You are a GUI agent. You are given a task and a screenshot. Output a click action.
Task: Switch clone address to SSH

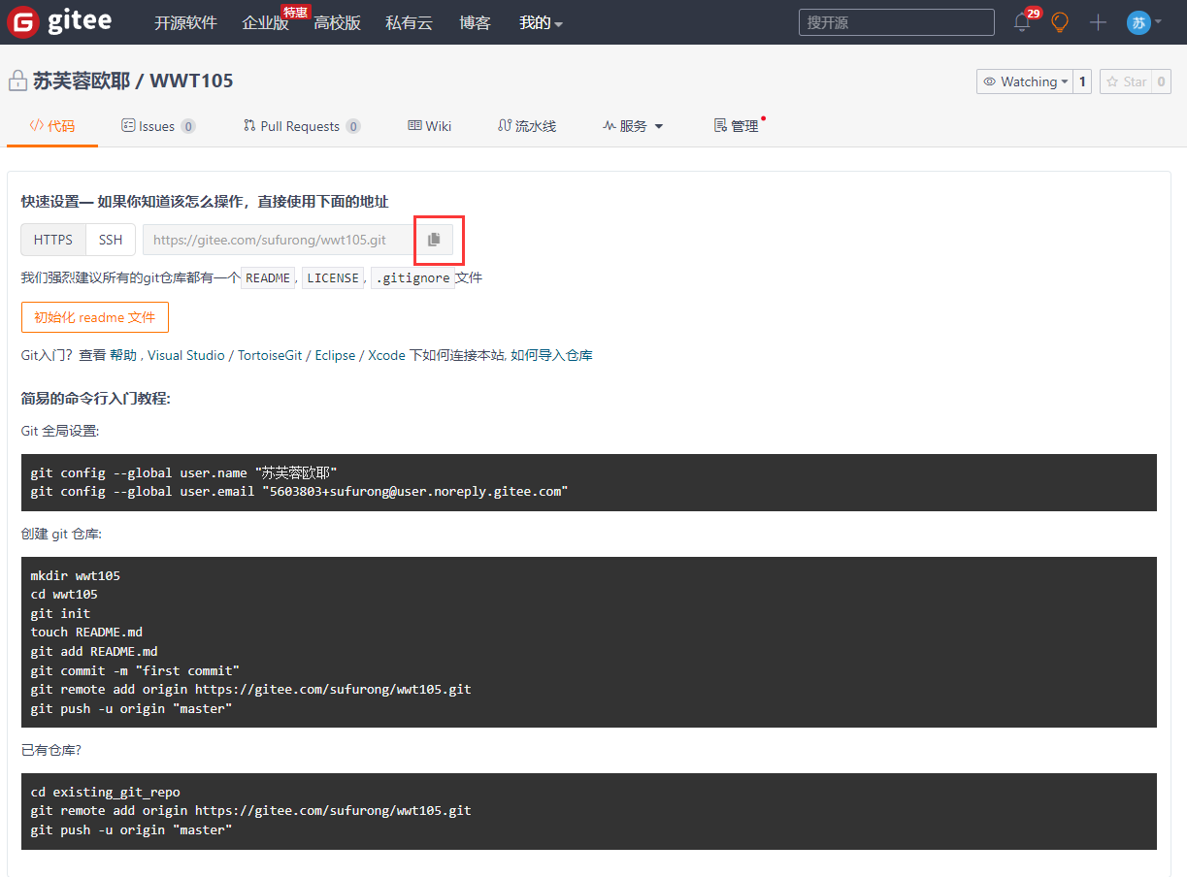point(111,240)
